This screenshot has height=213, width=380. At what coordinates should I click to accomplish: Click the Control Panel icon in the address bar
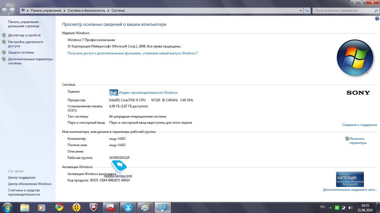pyautogui.click(x=23, y=11)
